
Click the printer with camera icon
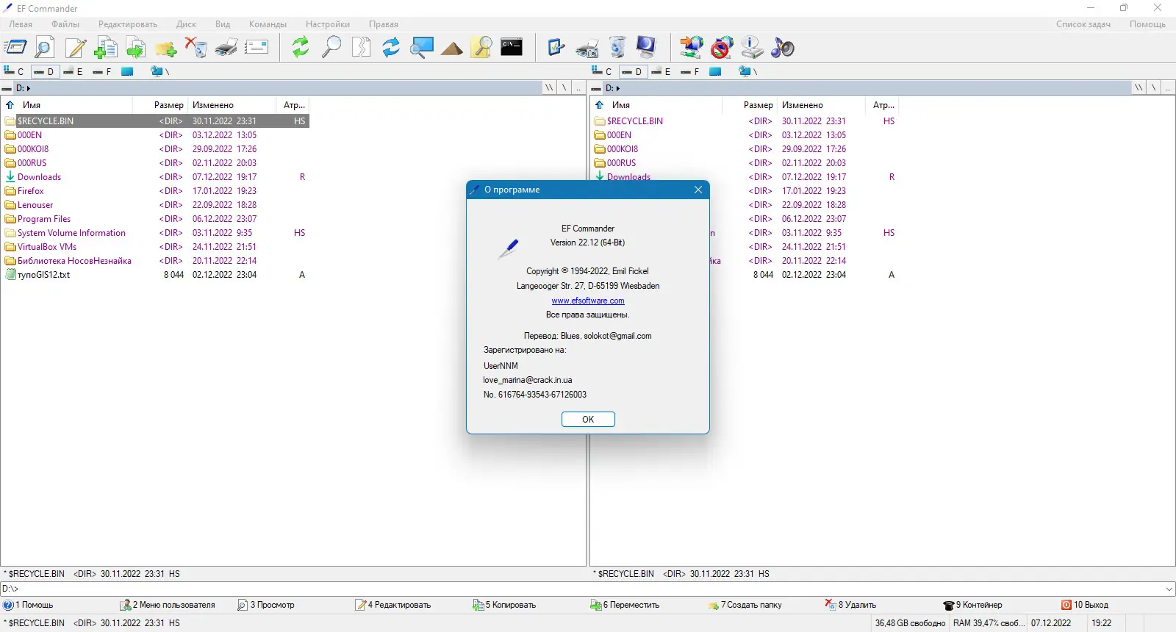point(587,48)
